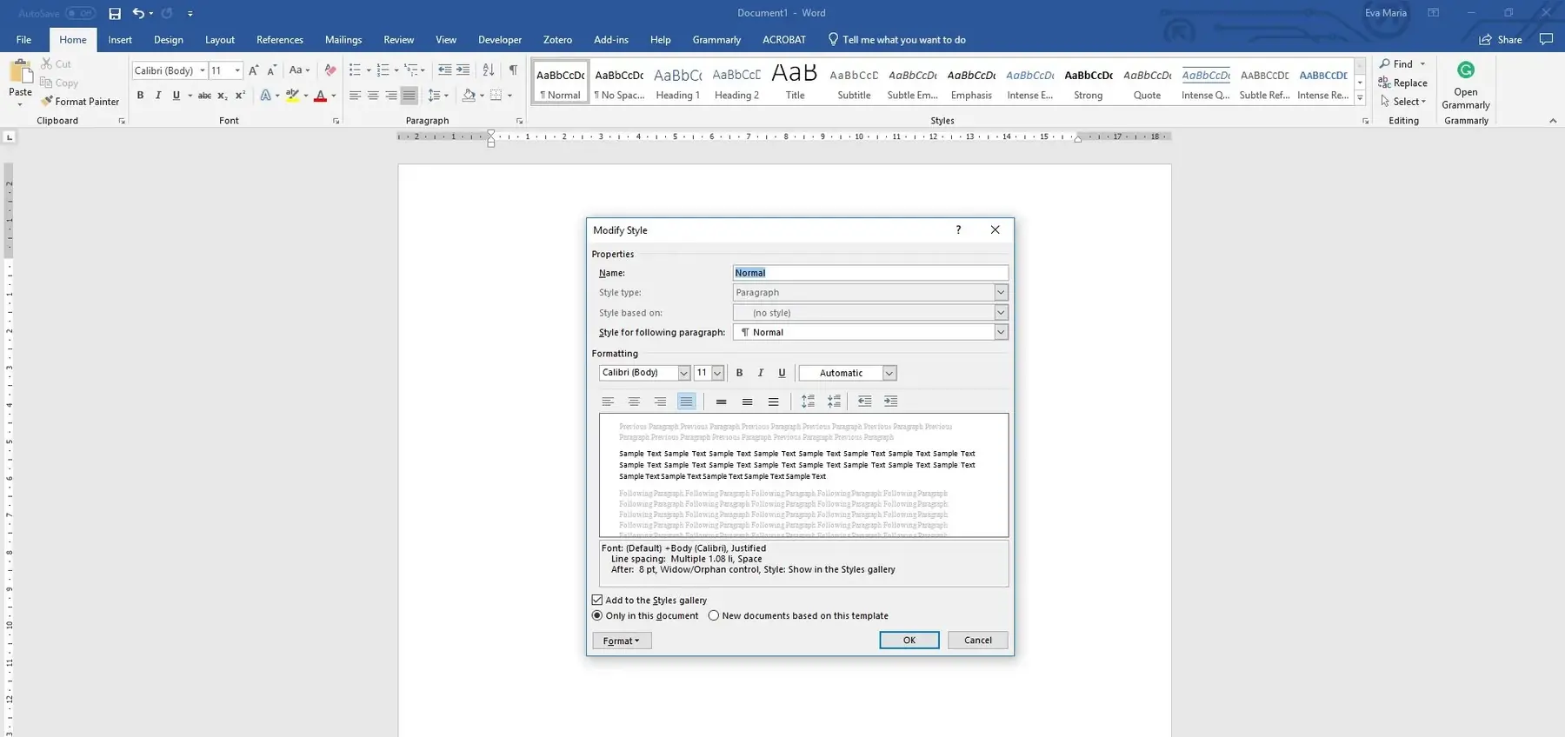Set double line spacing in the Modify Style dialog
Image resolution: width=1565 pixels, height=737 pixels.
[x=773, y=402]
